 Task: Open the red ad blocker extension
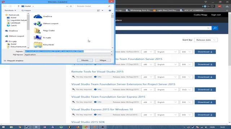point(219,6)
